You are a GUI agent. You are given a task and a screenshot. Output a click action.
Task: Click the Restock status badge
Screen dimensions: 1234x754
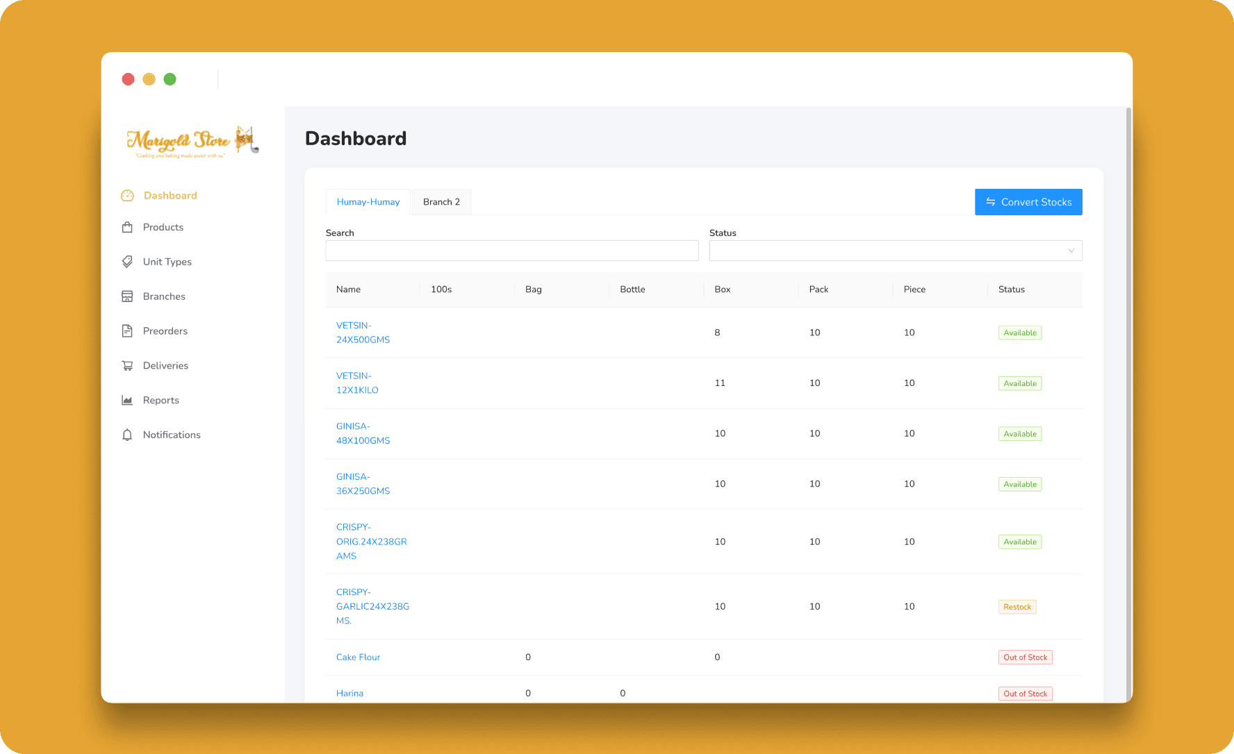[x=1017, y=606]
